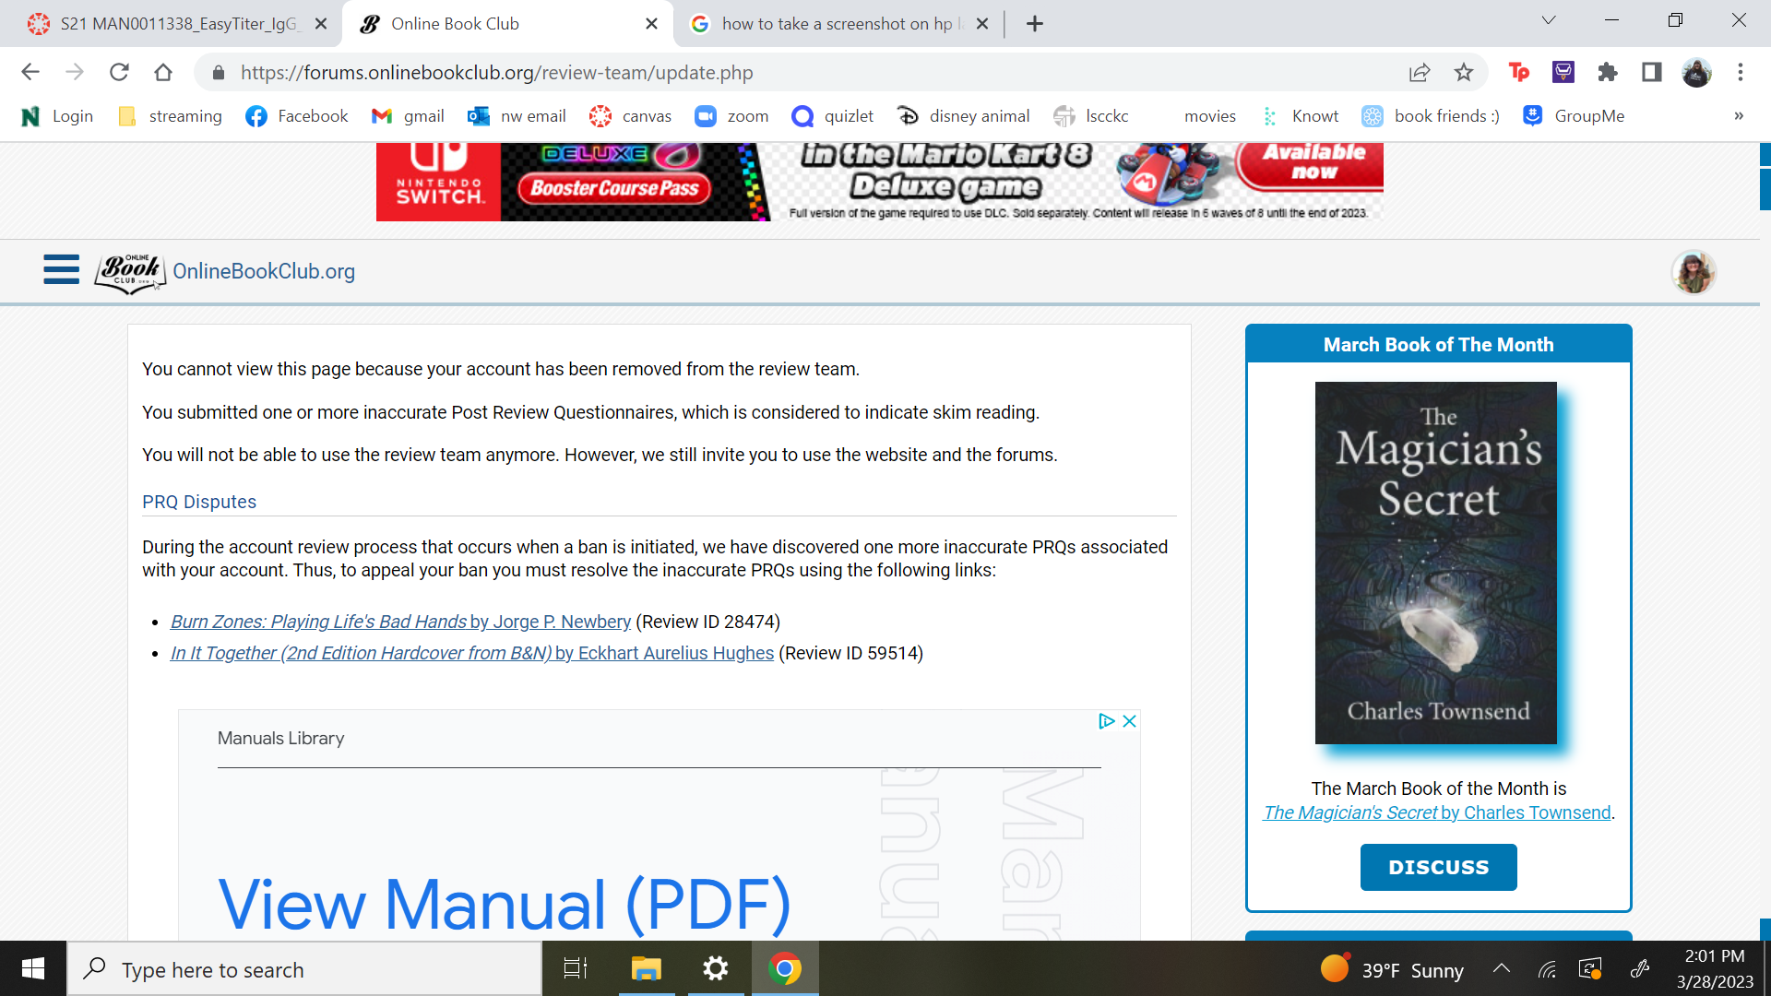1771x996 pixels.
Task: Open the clock and date flyout
Action: [x=1715, y=969]
